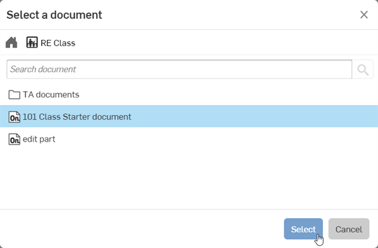Dismiss dialog with the Cancel button

click(349, 229)
